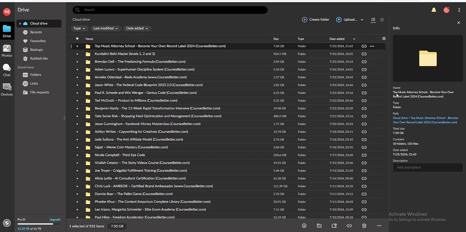Open the Devices section in sidebar
This screenshot has height=232, width=466.
point(7,90)
